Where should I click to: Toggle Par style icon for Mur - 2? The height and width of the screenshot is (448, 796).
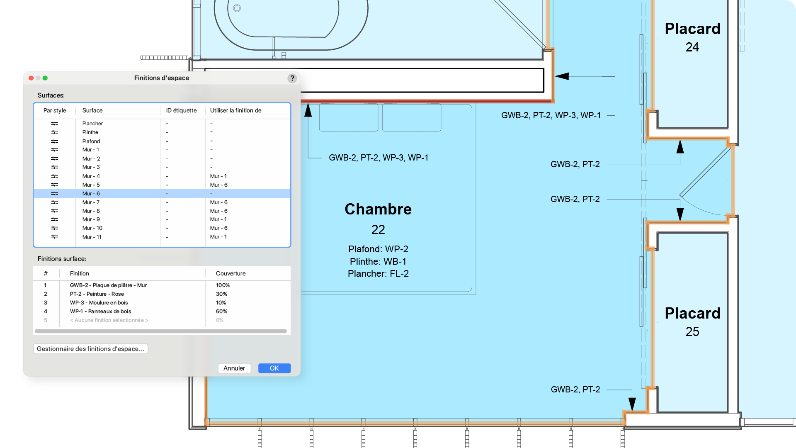point(54,159)
